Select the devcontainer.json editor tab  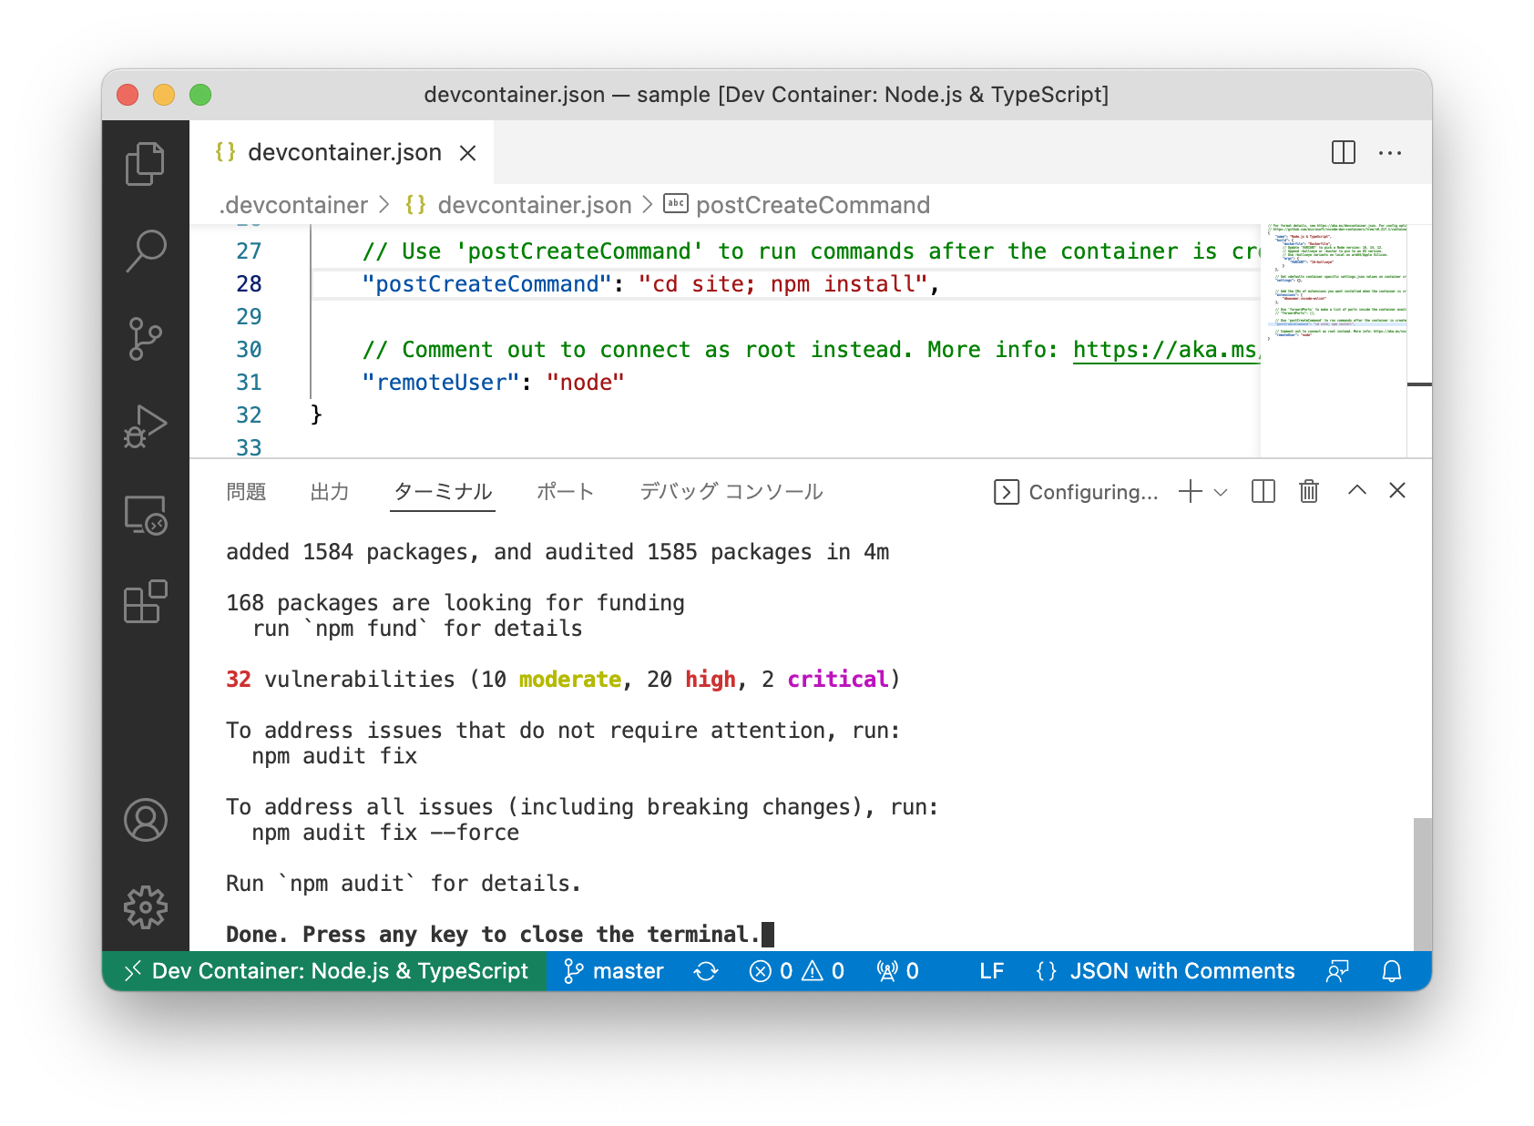coord(343,152)
